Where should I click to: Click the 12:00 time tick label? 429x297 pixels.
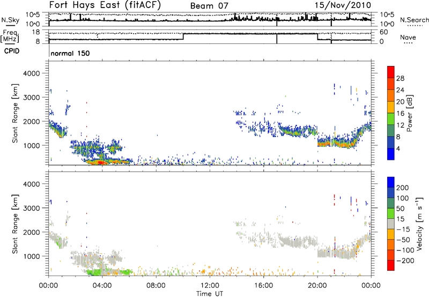(210, 286)
